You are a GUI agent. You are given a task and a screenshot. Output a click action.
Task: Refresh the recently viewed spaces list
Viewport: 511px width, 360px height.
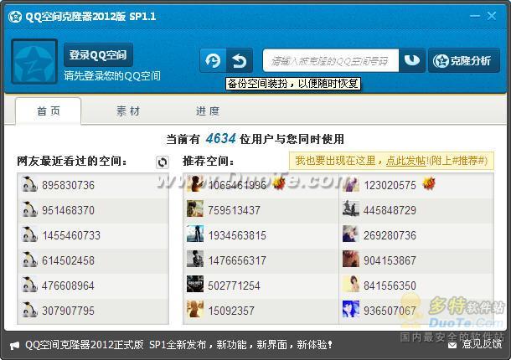(162, 162)
